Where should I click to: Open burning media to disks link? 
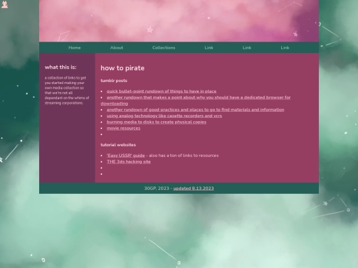pyautogui.click(x=156, y=122)
